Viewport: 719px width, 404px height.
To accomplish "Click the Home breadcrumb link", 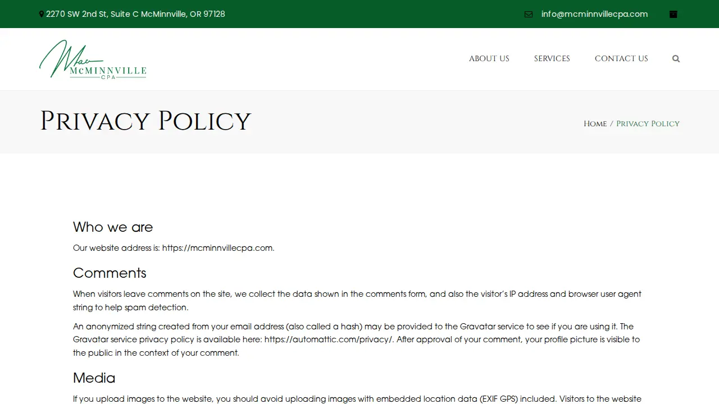I will point(595,123).
